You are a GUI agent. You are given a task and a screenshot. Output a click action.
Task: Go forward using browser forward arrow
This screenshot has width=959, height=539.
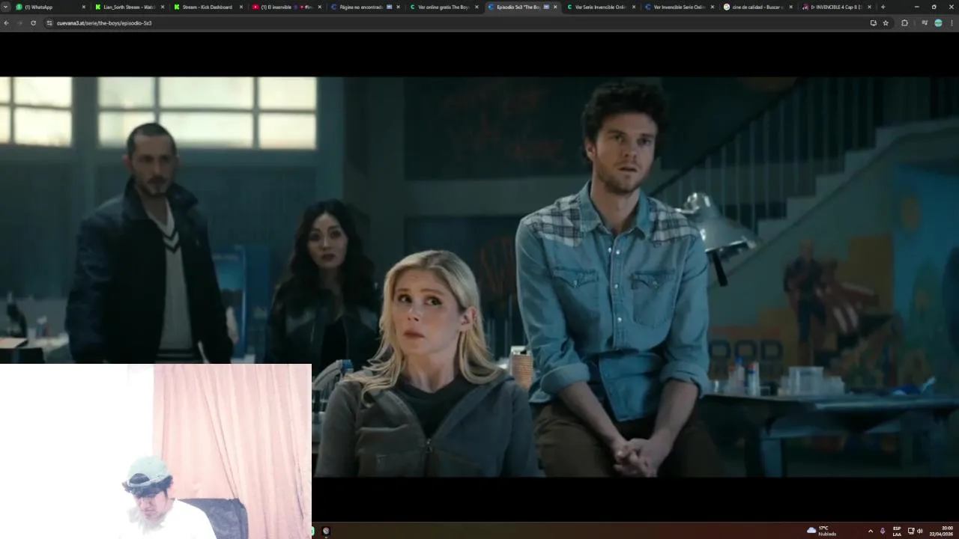tap(19, 23)
